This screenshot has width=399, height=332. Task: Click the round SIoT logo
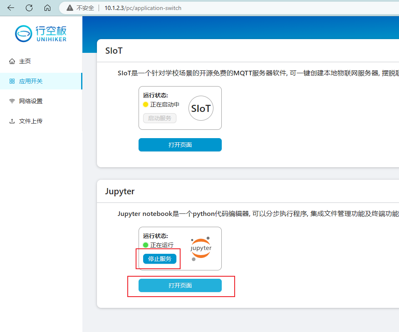(201, 108)
